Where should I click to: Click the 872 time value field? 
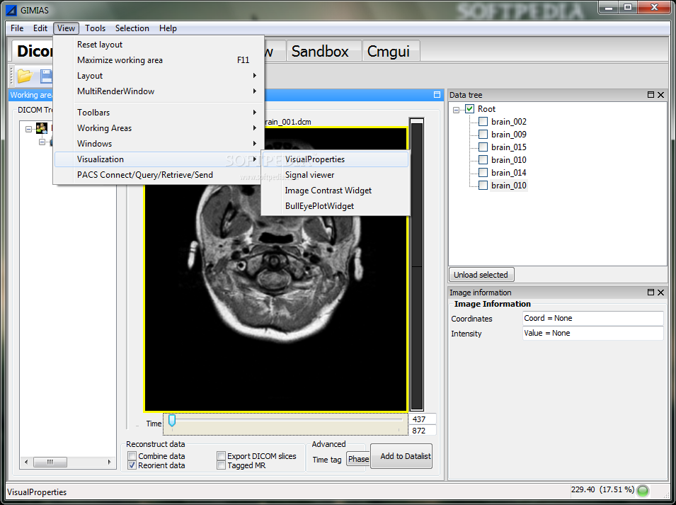(x=423, y=431)
